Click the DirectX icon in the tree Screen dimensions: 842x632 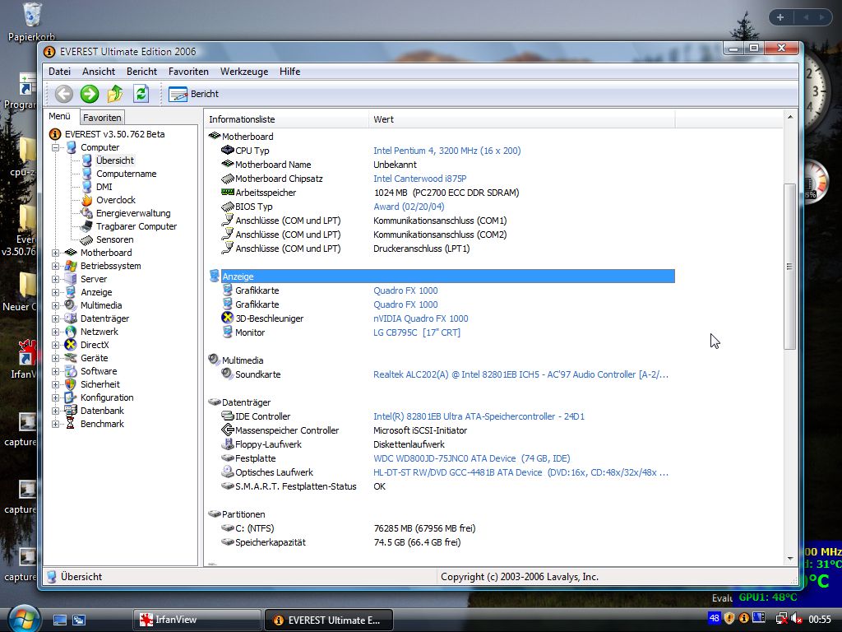pyautogui.click(x=71, y=345)
